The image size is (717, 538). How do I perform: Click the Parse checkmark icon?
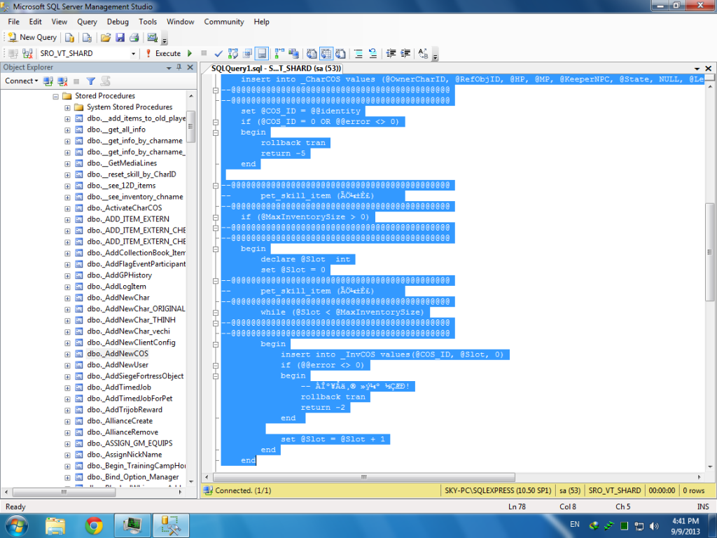point(218,53)
